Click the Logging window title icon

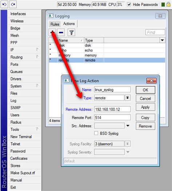(x=51, y=16)
